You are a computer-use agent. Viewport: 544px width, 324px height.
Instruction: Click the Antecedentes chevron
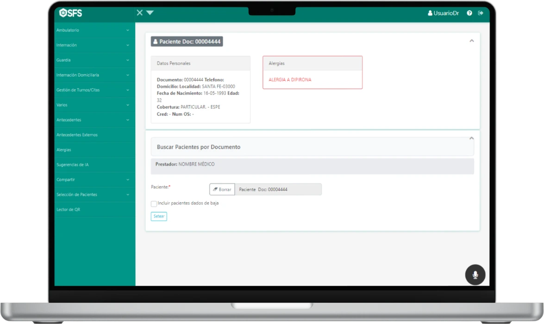tap(128, 120)
